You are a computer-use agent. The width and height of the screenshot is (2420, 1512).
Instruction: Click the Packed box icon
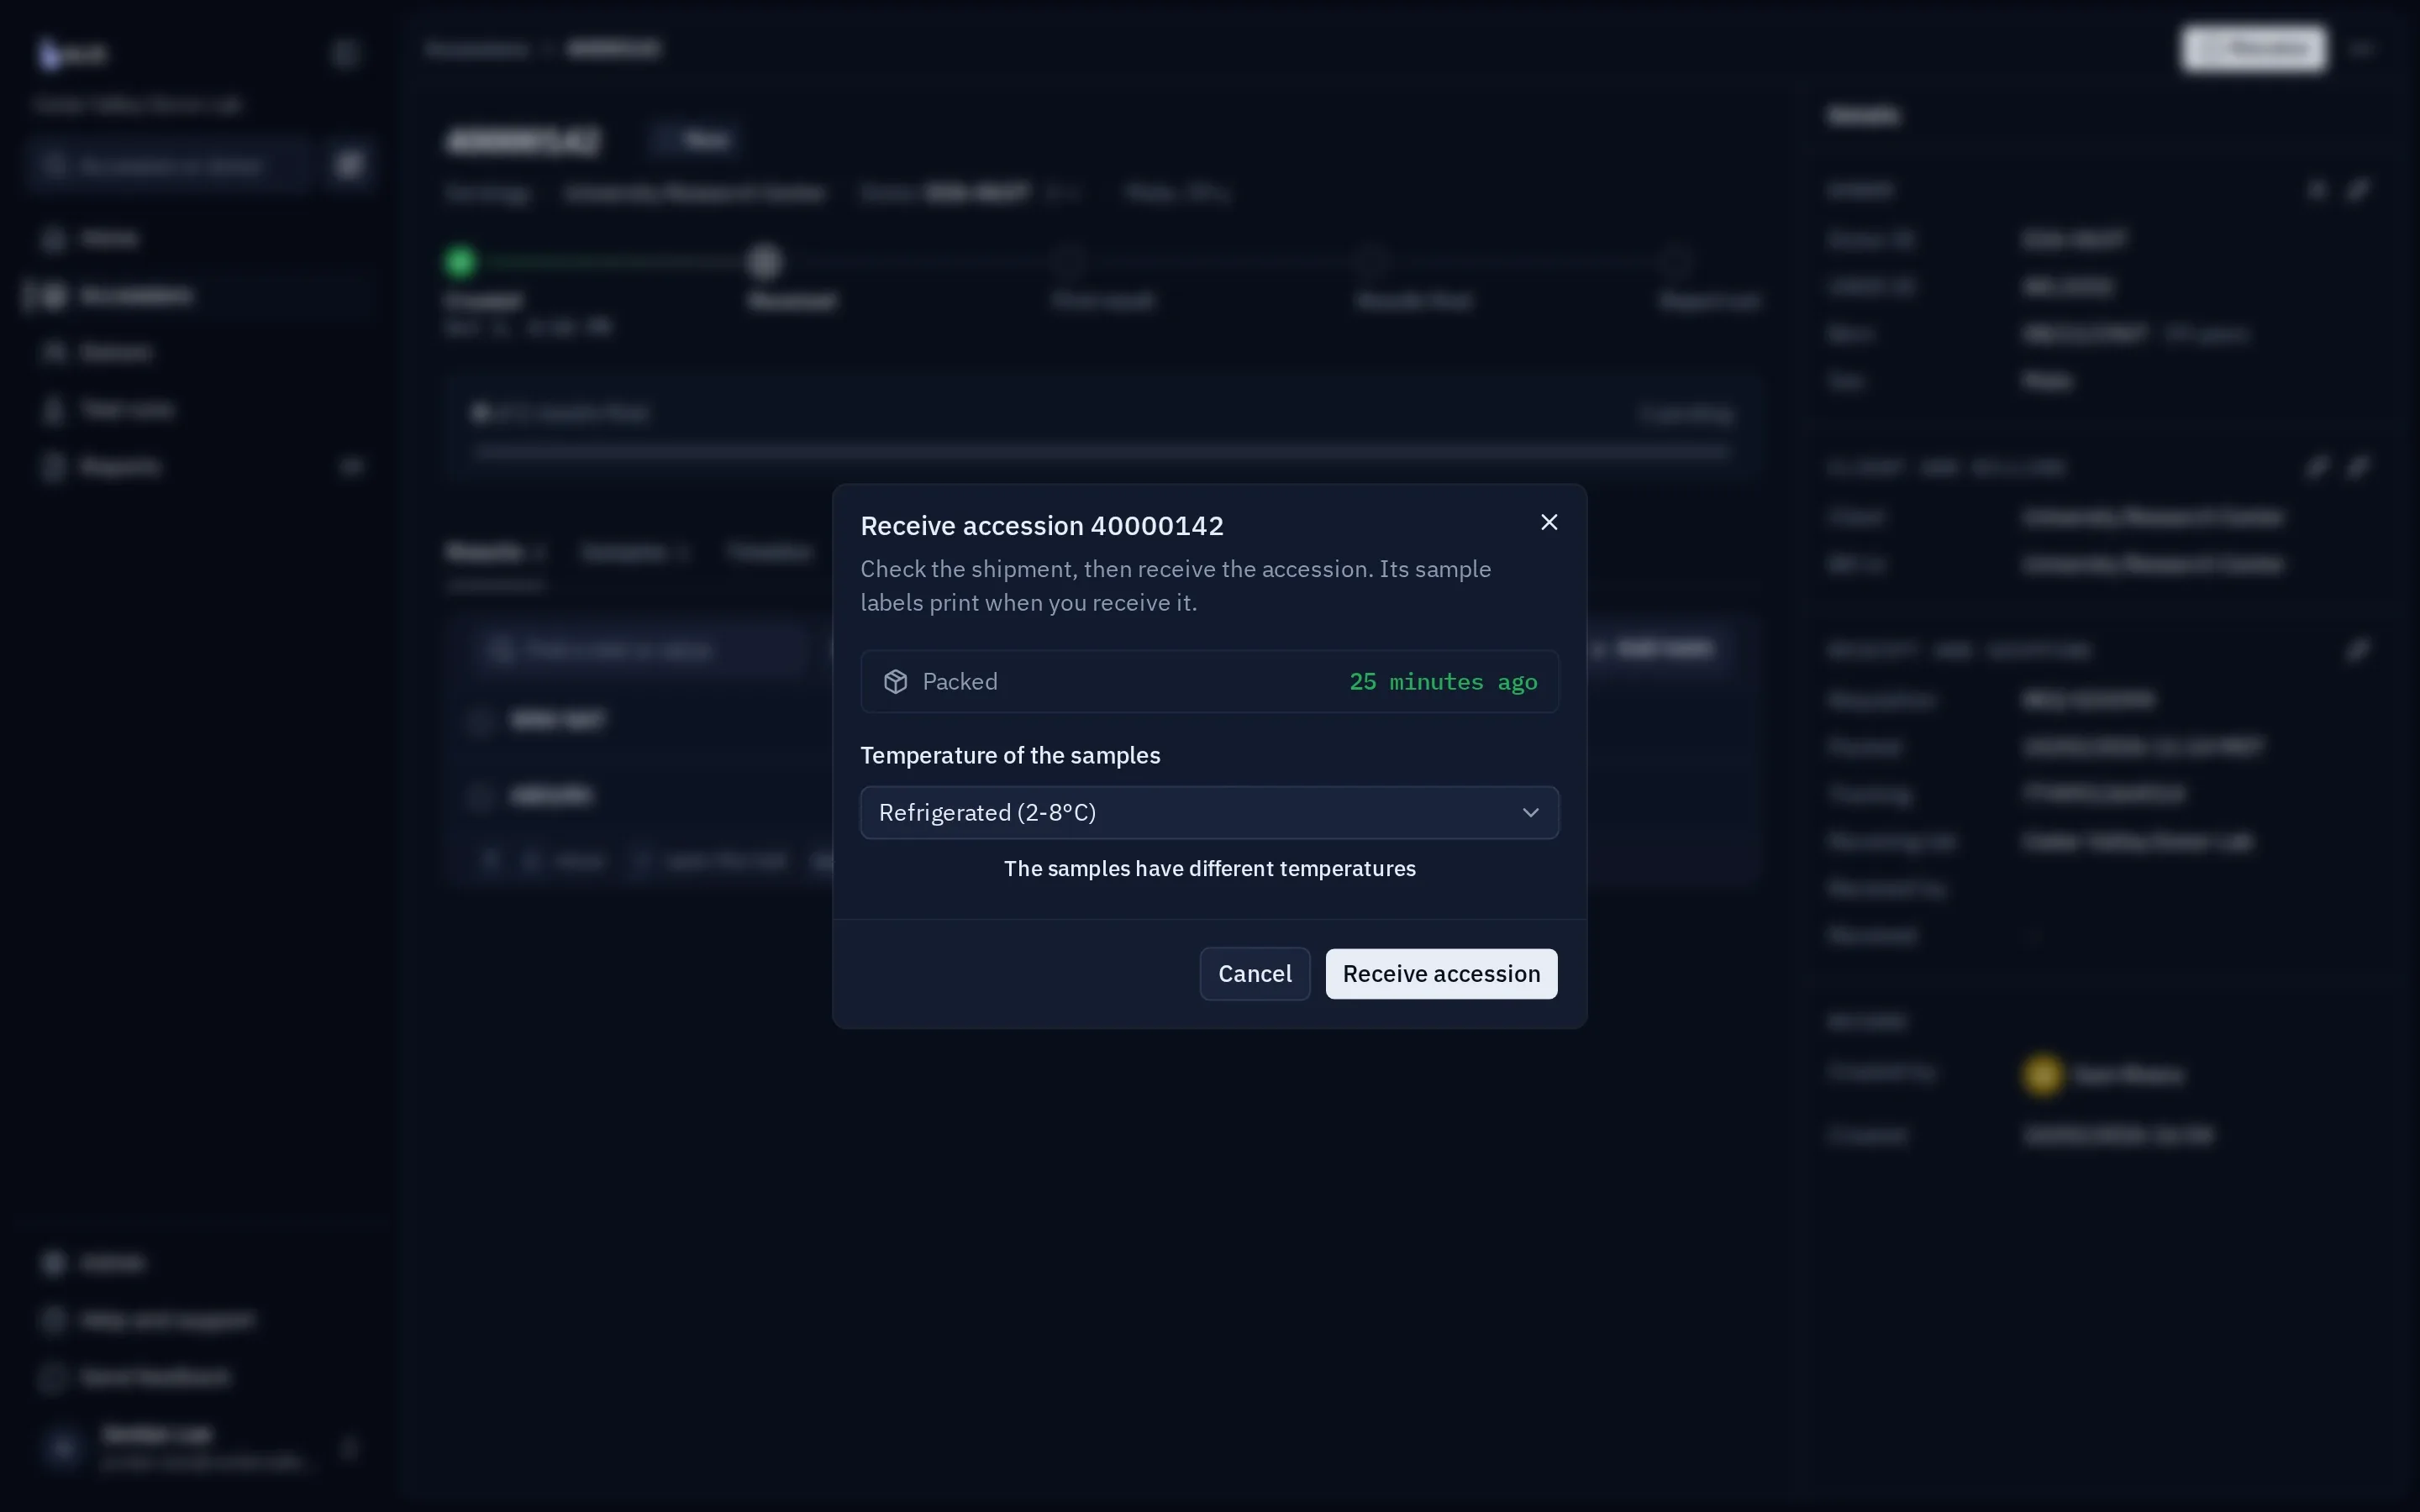coord(895,682)
